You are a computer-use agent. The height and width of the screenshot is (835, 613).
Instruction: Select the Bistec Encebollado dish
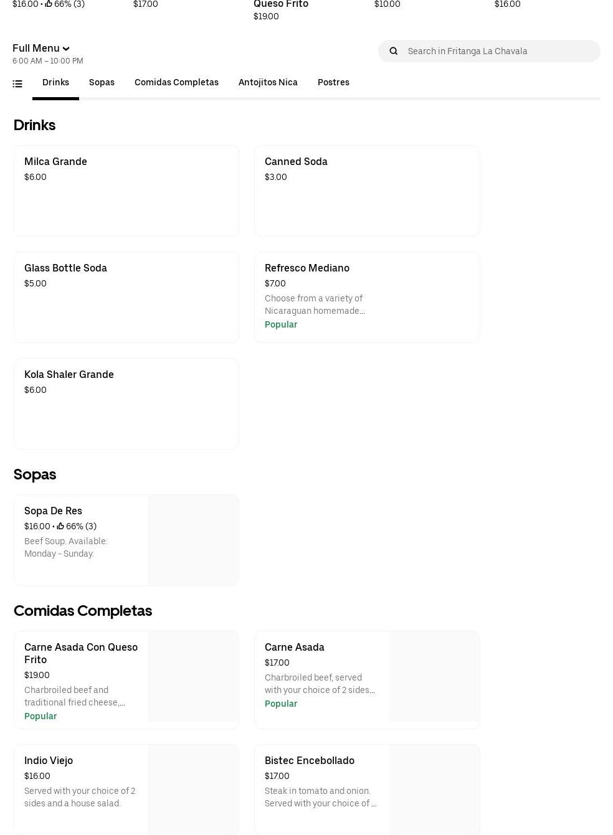tap(321, 789)
